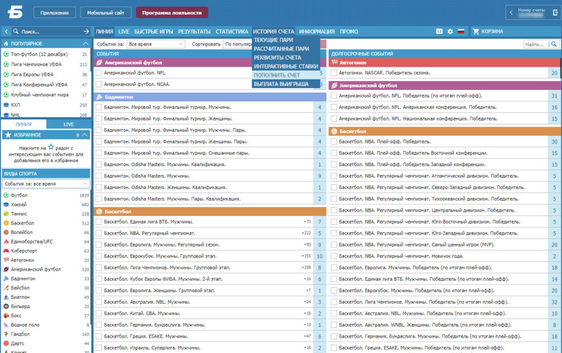The width and height of the screenshot is (562, 353).
Task: Click the logout icon next to account number
Action: 555,13
